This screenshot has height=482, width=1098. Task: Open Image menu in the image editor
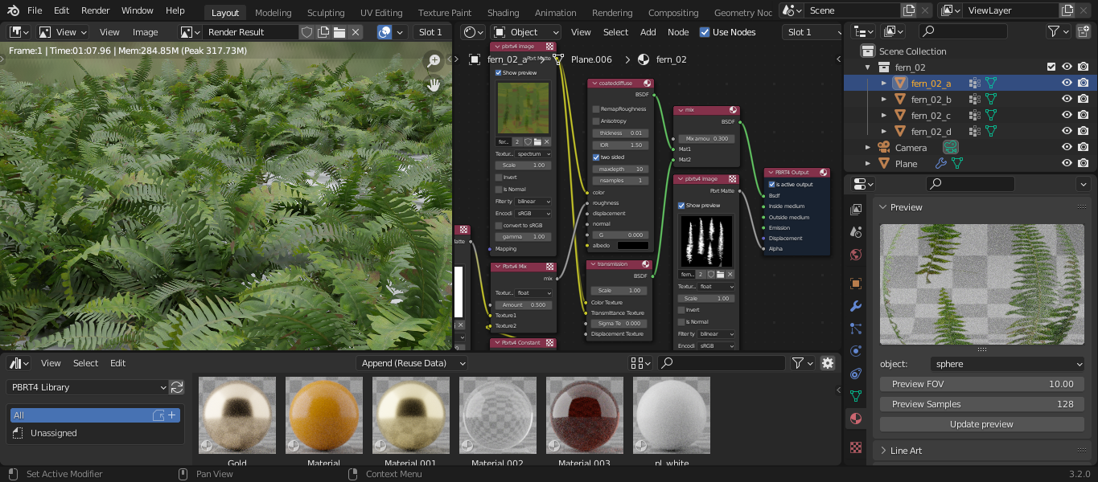pyautogui.click(x=146, y=32)
